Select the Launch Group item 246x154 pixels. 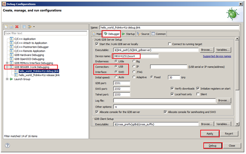click(x=22, y=79)
